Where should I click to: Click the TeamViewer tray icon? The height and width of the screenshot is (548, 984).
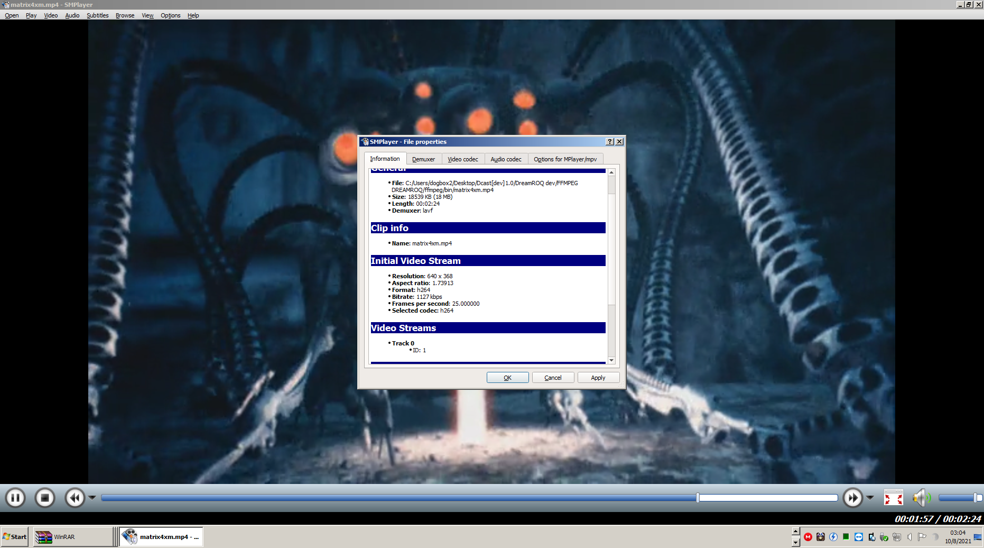pyautogui.click(x=859, y=537)
